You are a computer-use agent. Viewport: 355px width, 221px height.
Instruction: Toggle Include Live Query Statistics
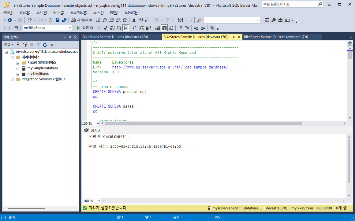[142, 28]
